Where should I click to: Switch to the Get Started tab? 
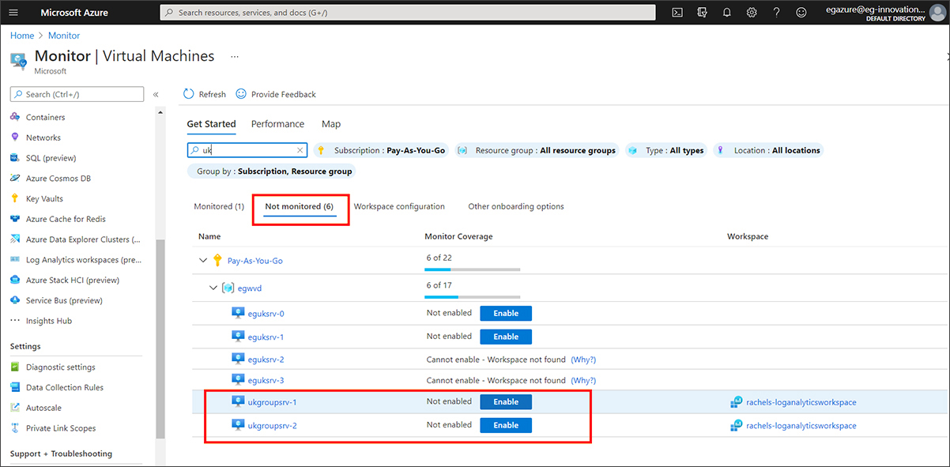click(211, 124)
